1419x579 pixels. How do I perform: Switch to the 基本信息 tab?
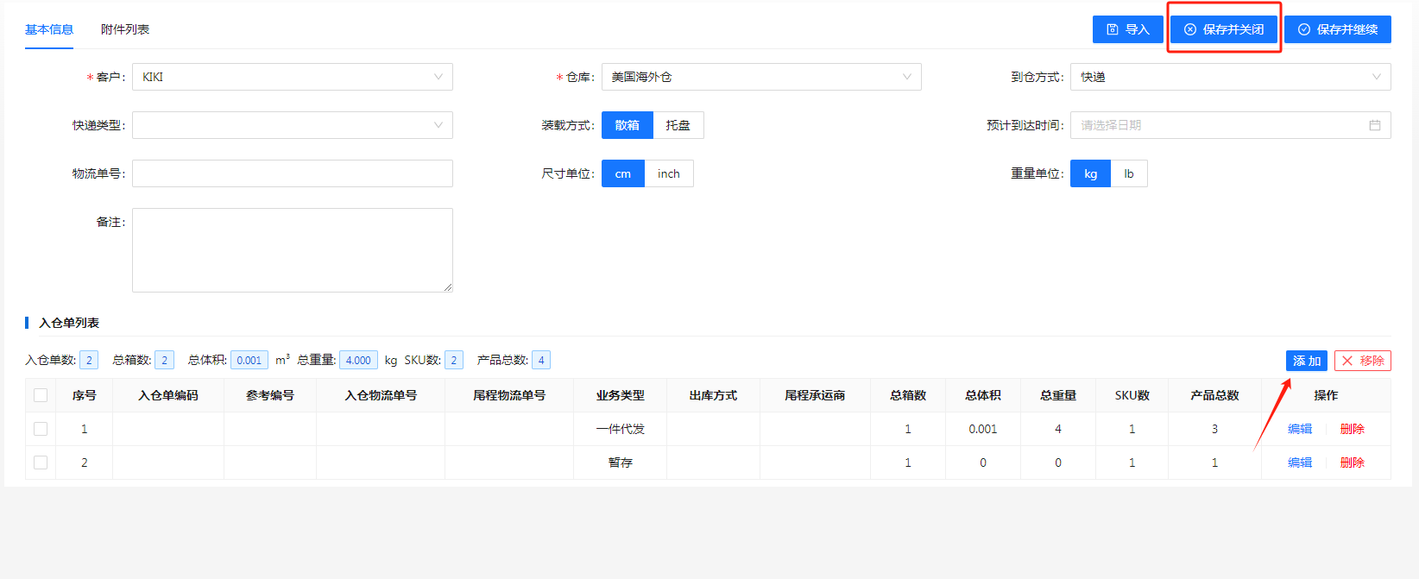[49, 29]
